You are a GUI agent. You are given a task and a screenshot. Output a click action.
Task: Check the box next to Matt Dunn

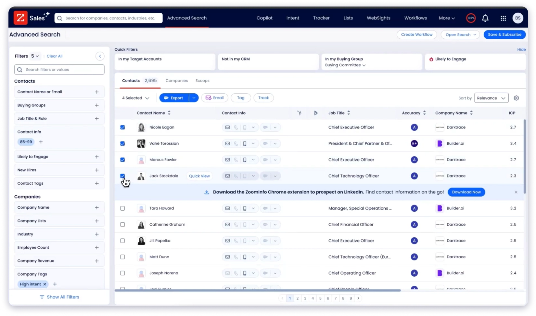(122, 257)
